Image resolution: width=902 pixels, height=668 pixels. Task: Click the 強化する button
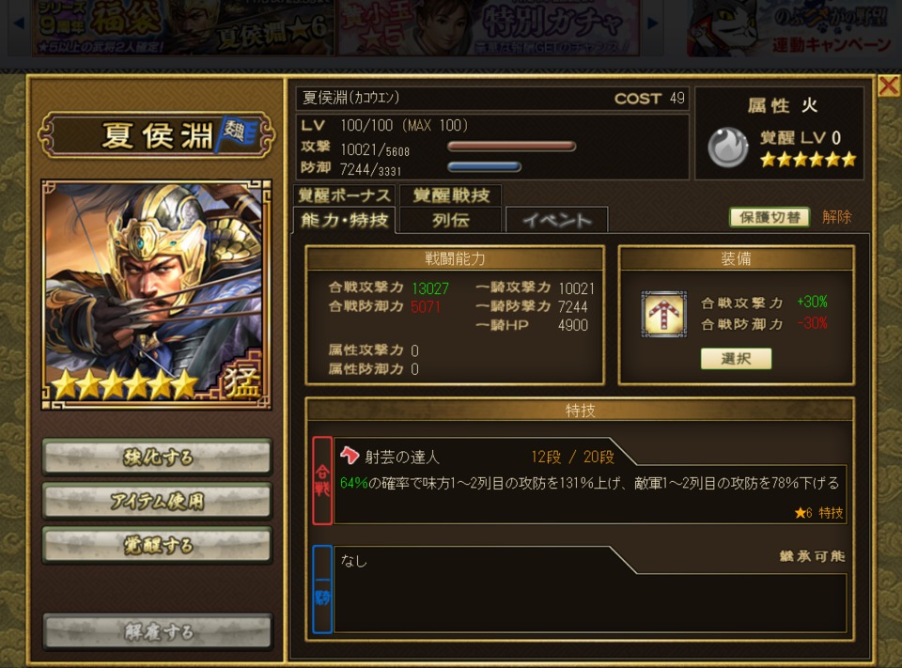click(157, 458)
